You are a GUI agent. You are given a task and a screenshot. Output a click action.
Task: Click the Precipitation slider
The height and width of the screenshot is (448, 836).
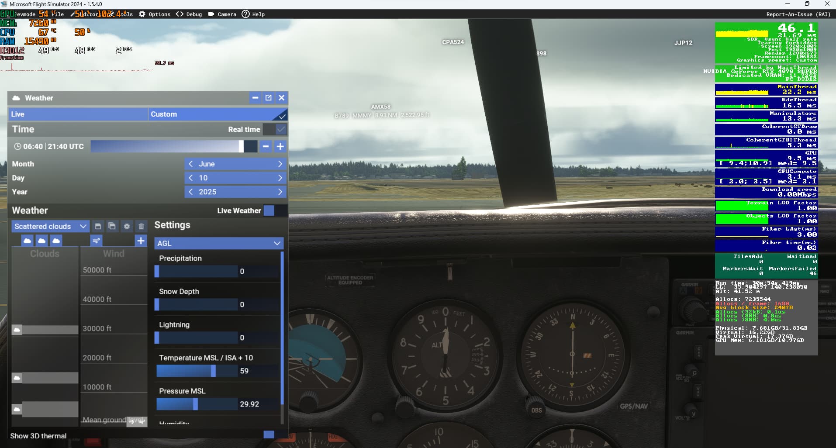click(196, 271)
